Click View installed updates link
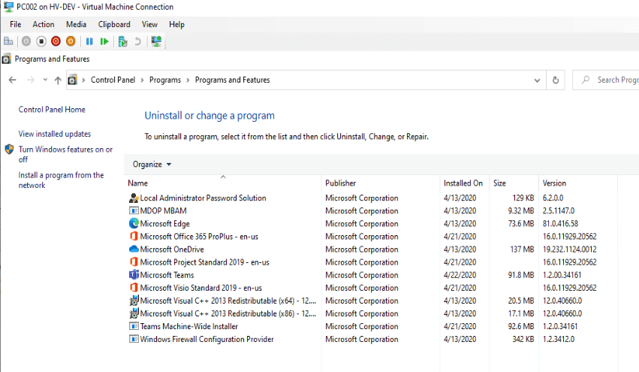This screenshot has width=639, height=372. [55, 134]
